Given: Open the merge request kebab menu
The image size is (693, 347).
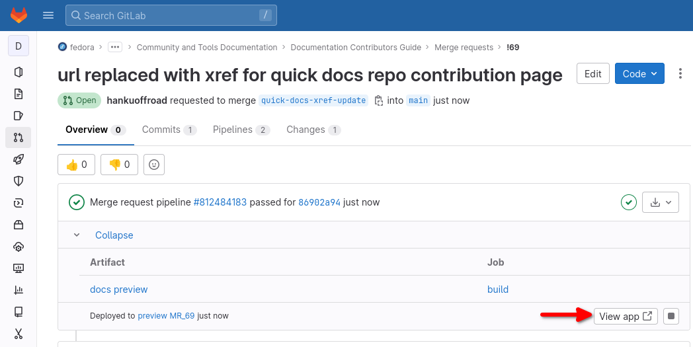Looking at the screenshot, I should click(x=680, y=73).
